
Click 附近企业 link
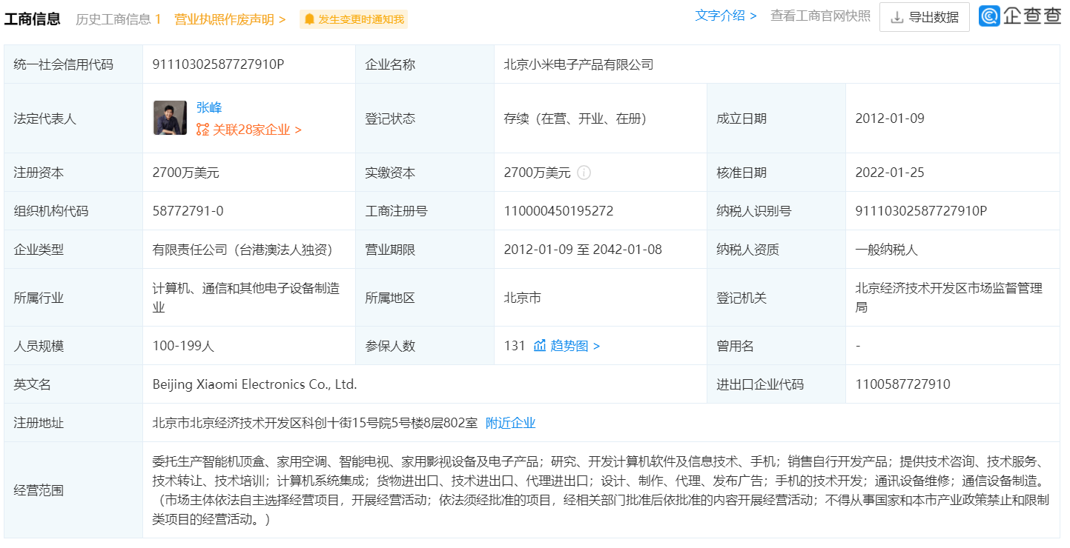click(x=510, y=423)
